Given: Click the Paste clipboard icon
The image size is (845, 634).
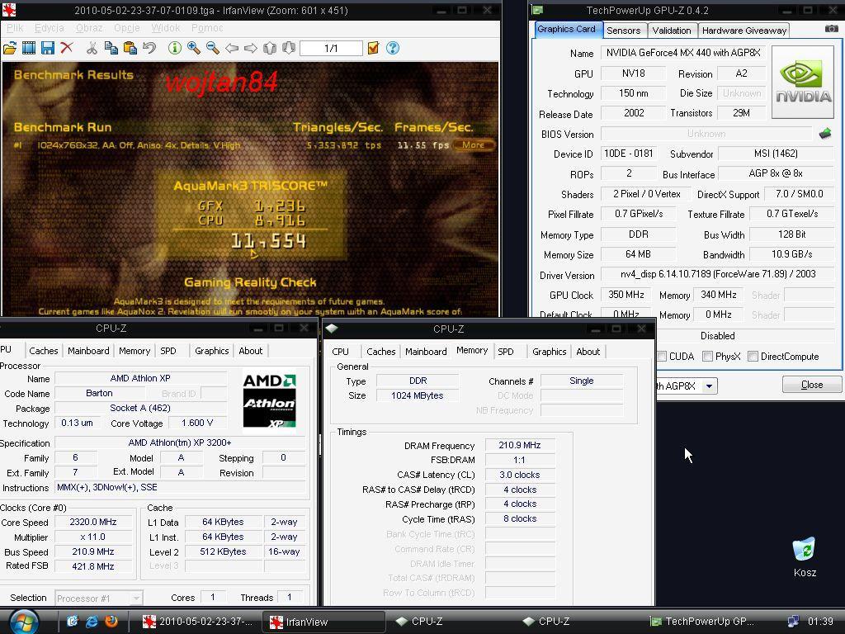Looking at the screenshot, I should [x=130, y=48].
